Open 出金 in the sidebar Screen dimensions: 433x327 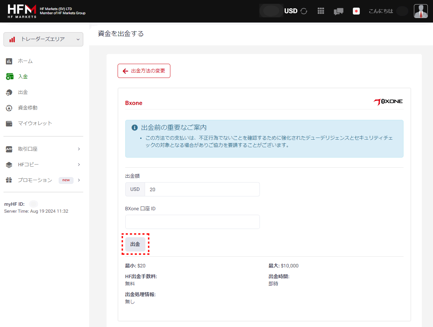pos(23,92)
